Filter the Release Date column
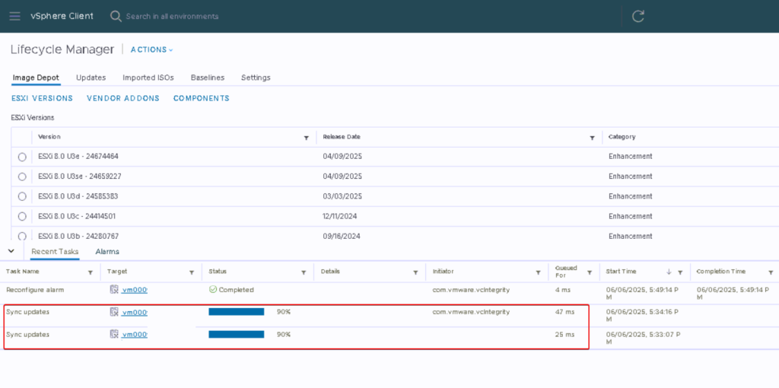 tap(592, 138)
